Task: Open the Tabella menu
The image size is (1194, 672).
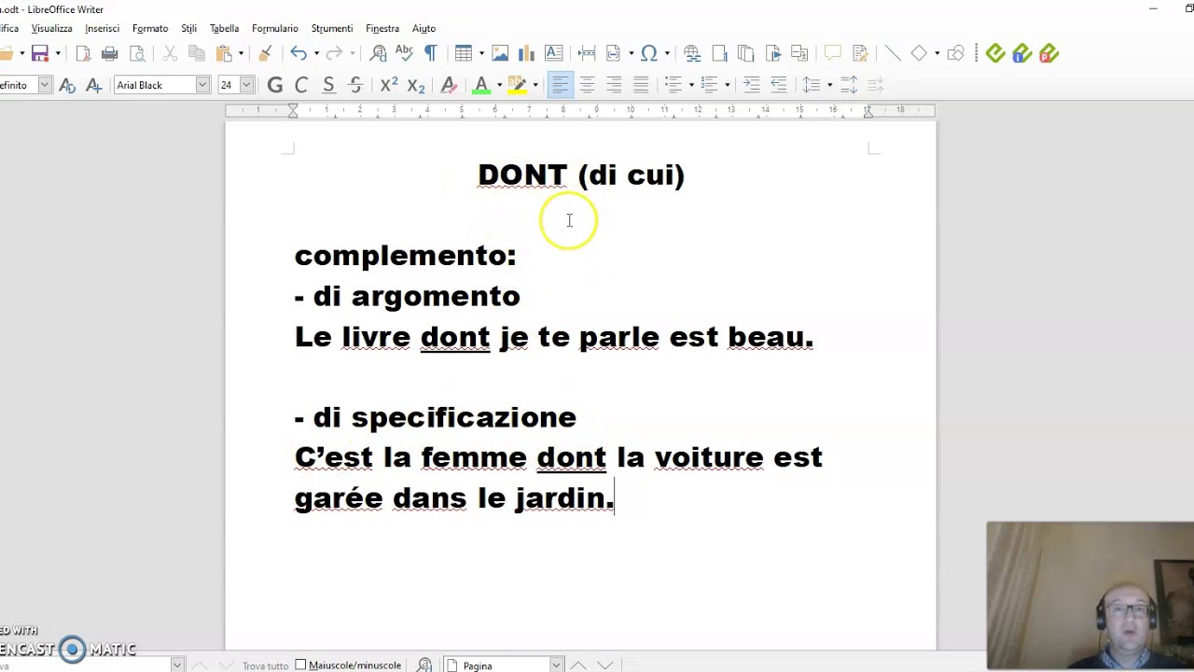Action: [x=224, y=28]
